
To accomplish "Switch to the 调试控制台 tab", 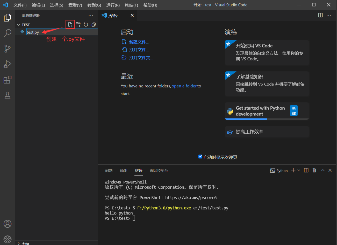I will (x=159, y=171).
